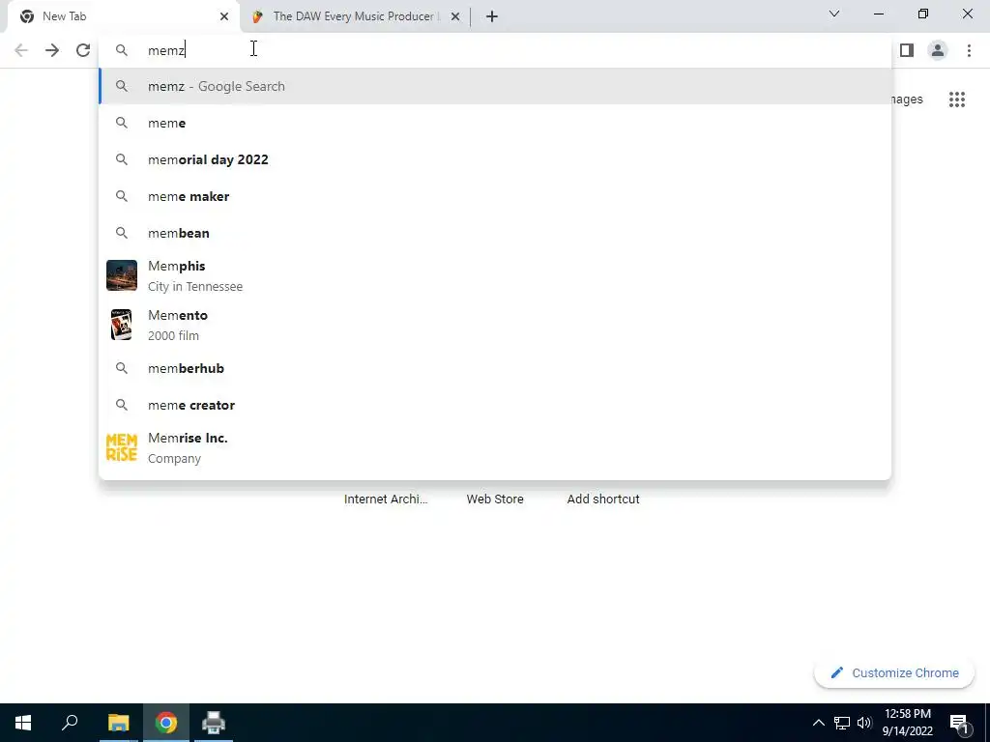Select the memberhub suggestion
This screenshot has width=990, height=742.
coord(495,368)
